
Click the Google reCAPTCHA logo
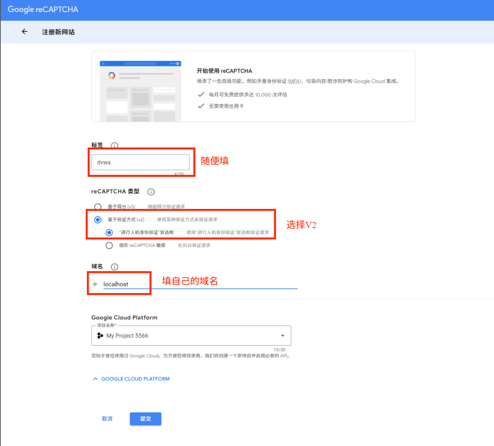coord(43,10)
